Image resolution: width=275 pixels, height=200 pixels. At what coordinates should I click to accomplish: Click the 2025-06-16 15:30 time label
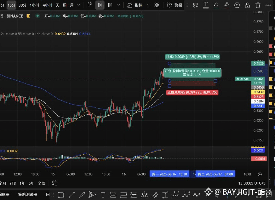tap(169, 174)
